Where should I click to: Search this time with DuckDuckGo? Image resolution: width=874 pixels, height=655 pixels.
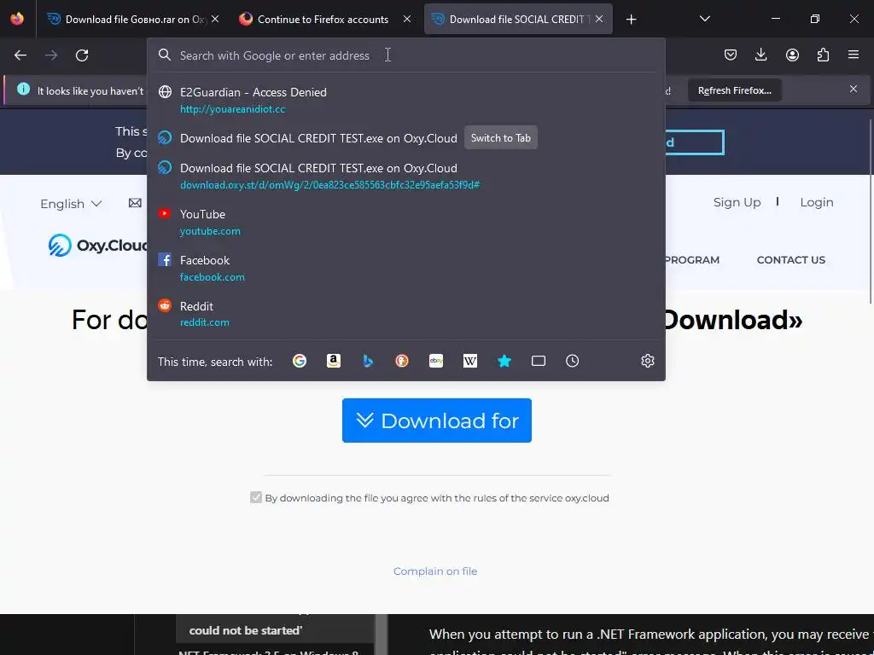[402, 361]
